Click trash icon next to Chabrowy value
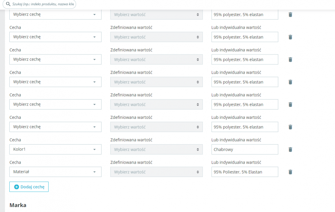Screen dimensions: 335x212 tap(290, 150)
